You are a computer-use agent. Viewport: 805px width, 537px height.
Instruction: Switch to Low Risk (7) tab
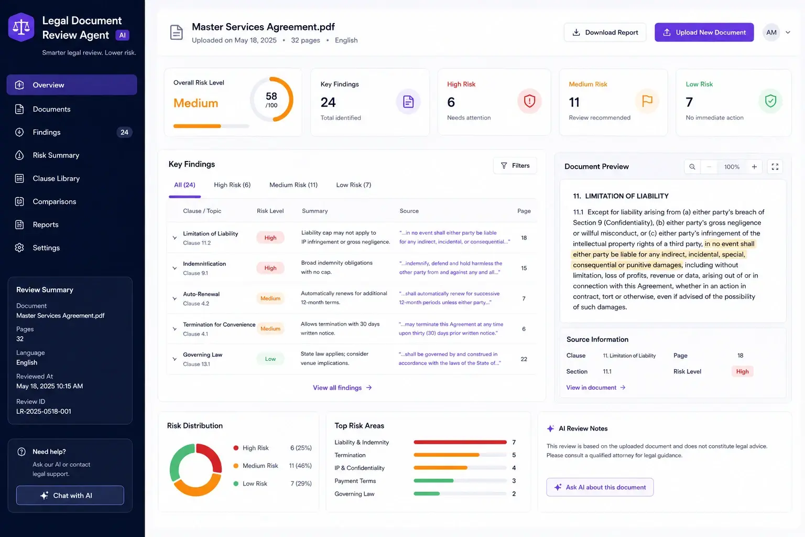click(x=354, y=185)
